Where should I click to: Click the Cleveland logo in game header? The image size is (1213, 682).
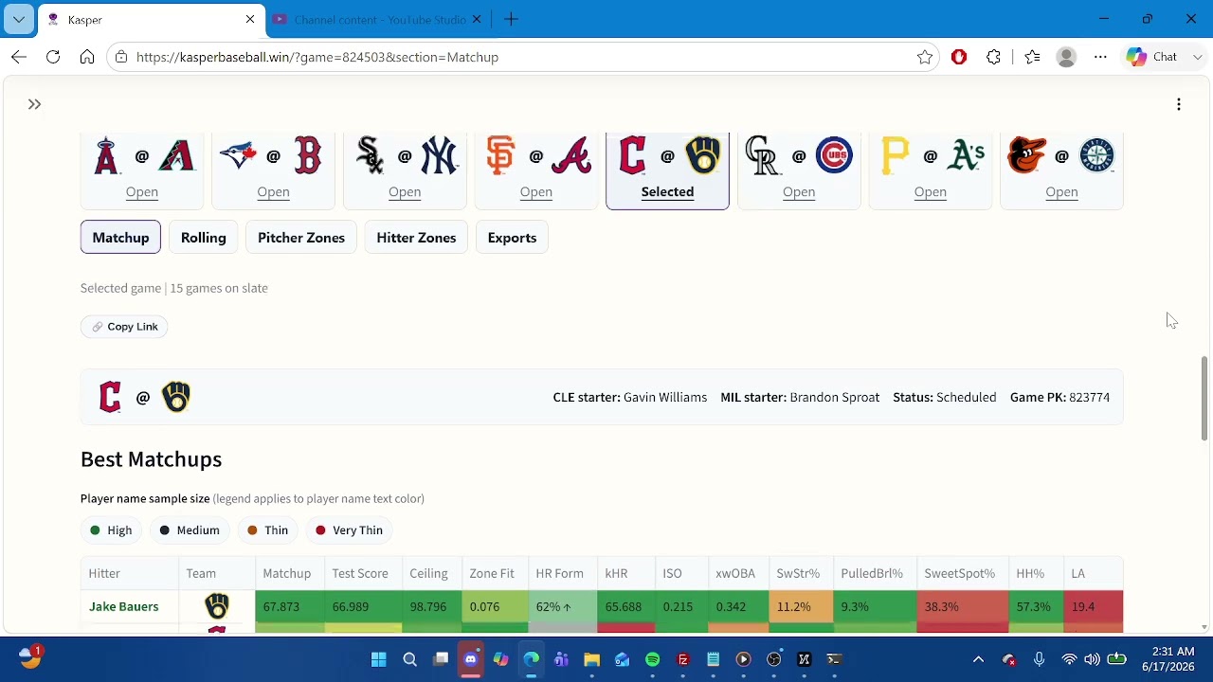(x=110, y=397)
